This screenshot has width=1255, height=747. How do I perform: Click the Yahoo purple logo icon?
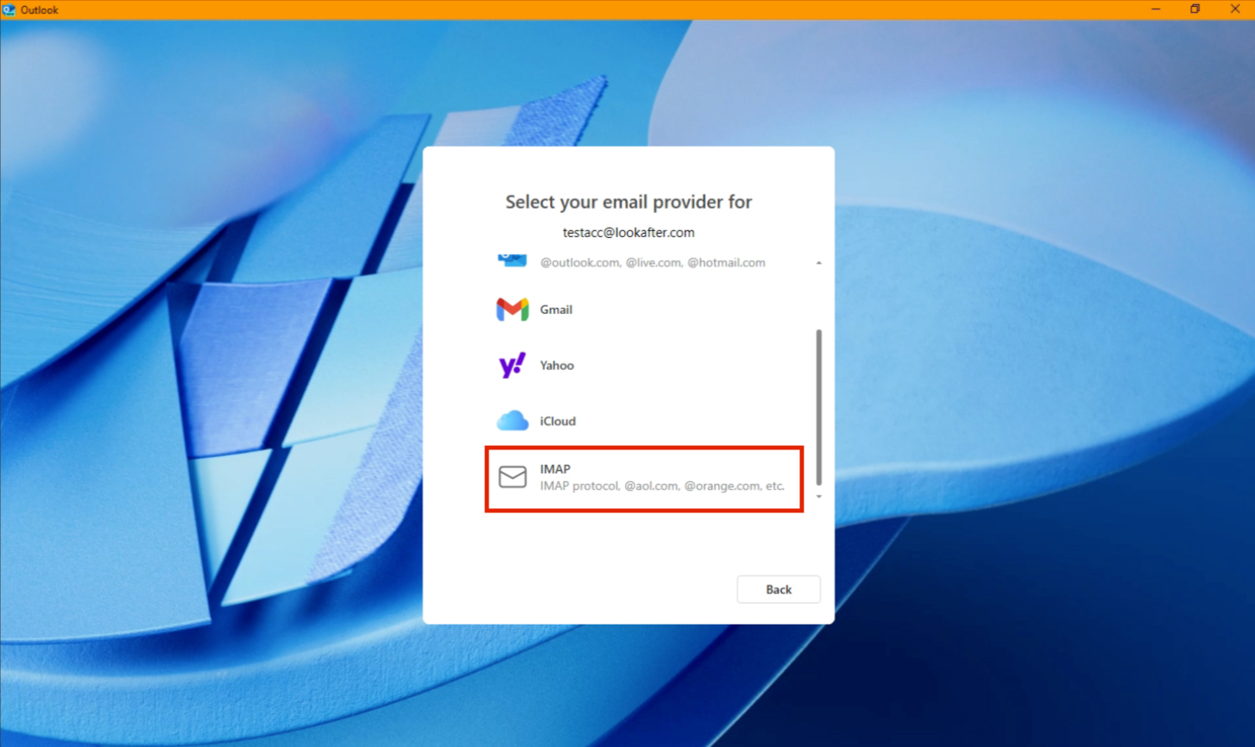point(512,365)
